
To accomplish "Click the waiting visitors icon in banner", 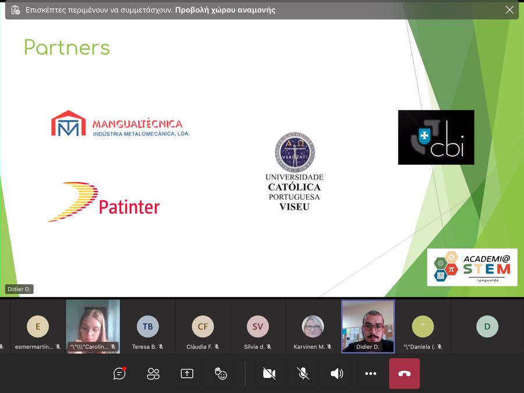I will click(x=15, y=10).
